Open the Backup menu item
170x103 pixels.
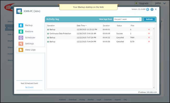click(29, 25)
